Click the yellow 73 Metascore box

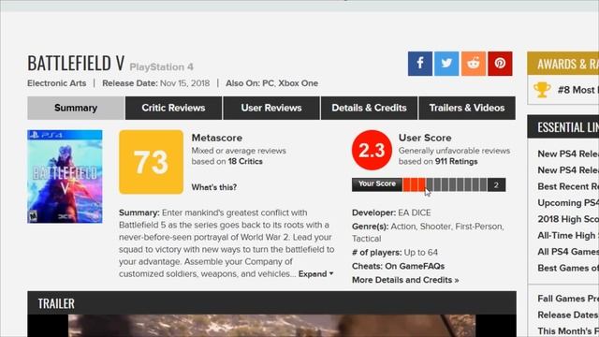(151, 162)
